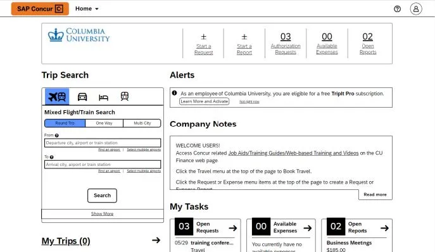The width and height of the screenshot is (435, 252).
Task: Open the Business Meetings report entry
Action: [x=349, y=243]
